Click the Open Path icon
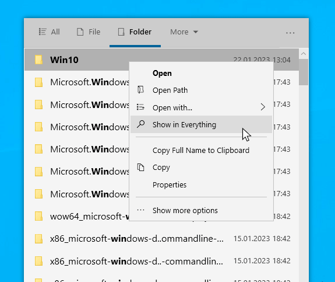 coord(140,90)
